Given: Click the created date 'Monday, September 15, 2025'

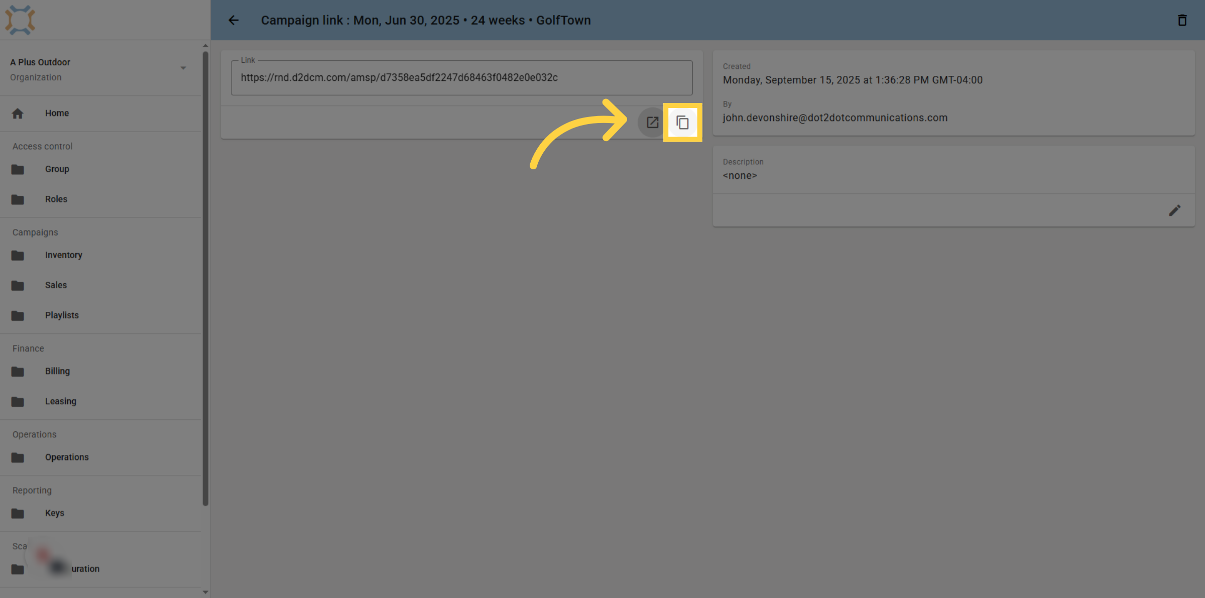Looking at the screenshot, I should coord(791,80).
